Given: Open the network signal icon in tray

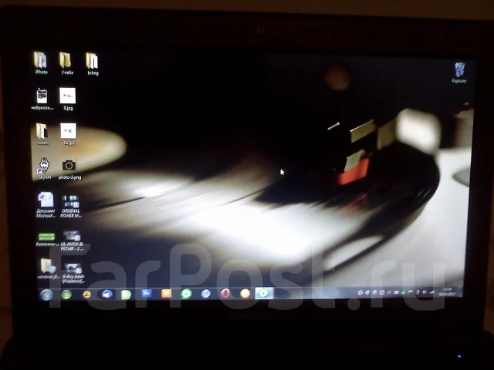Looking at the screenshot, I should coord(432,292).
